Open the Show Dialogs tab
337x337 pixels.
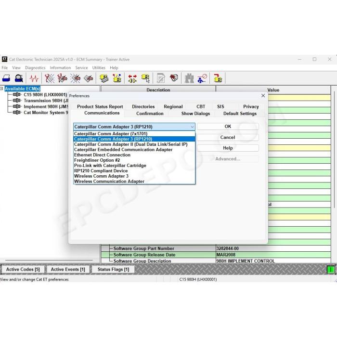coord(195,114)
